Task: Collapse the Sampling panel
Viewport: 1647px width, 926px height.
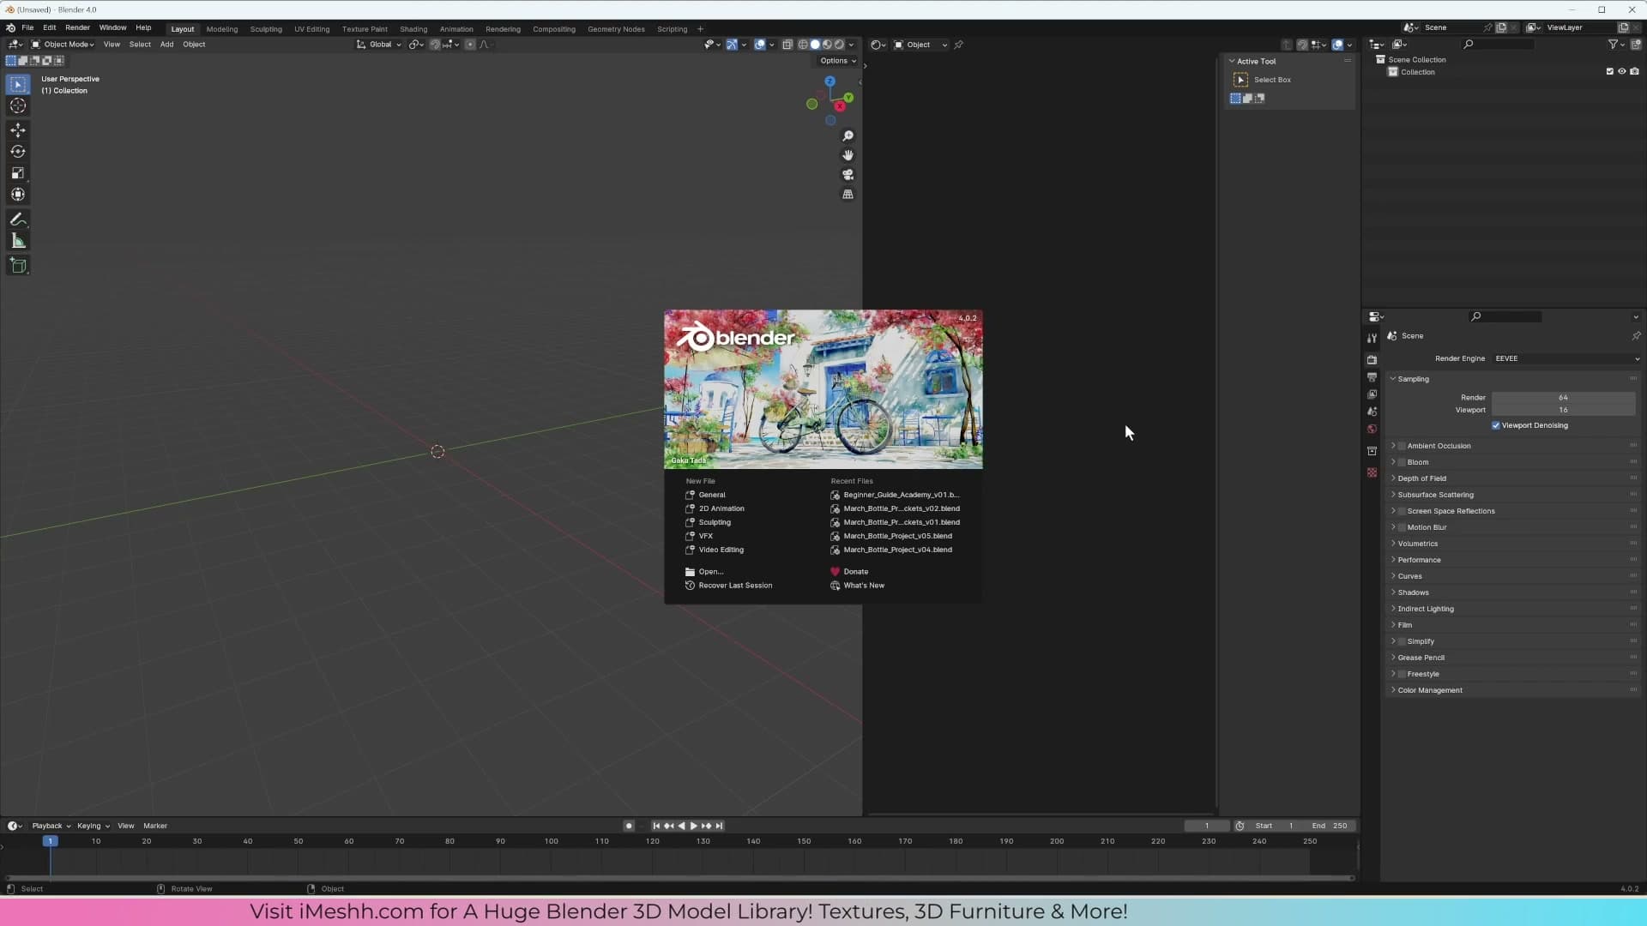Action: [x=1413, y=379]
